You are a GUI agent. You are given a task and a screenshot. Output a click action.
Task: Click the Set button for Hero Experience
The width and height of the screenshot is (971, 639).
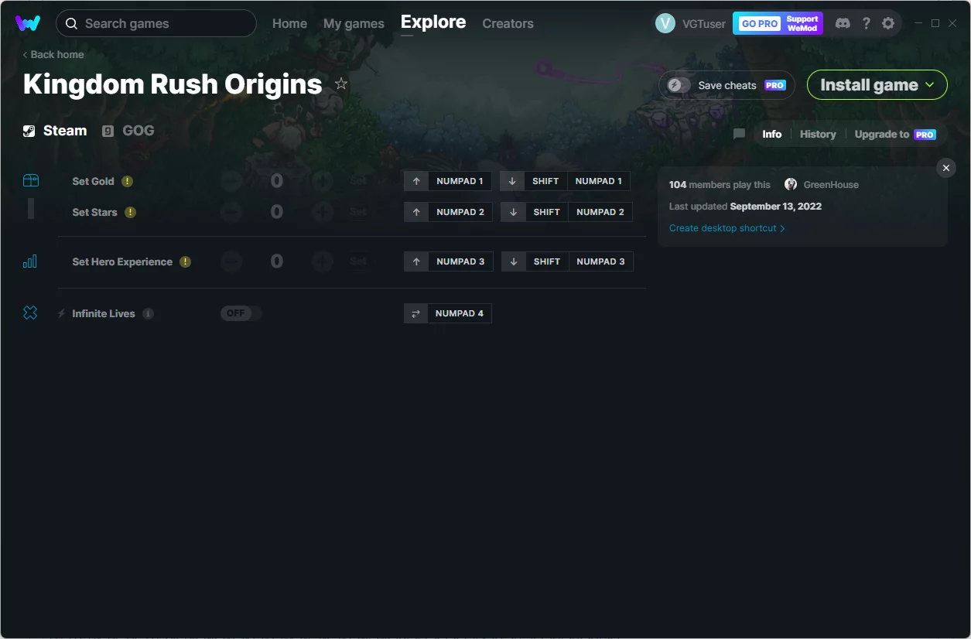(358, 261)
